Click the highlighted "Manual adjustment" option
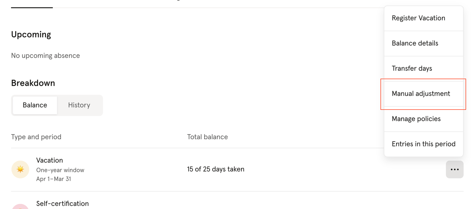This screenshot has height=209, width=472. tap(421, 93)
